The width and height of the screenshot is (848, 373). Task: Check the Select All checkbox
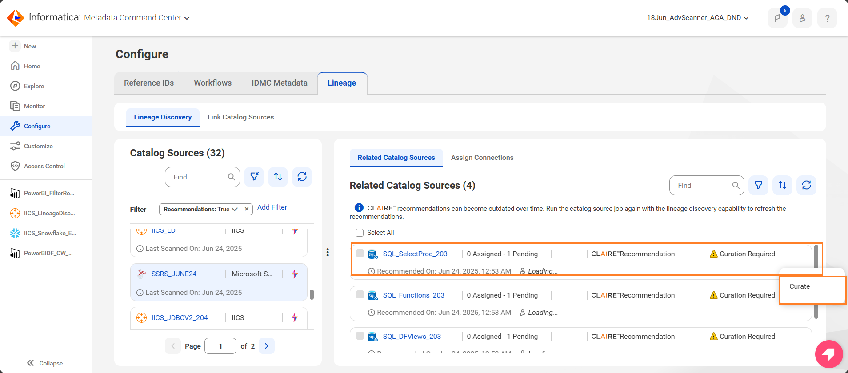coord(360,233)
